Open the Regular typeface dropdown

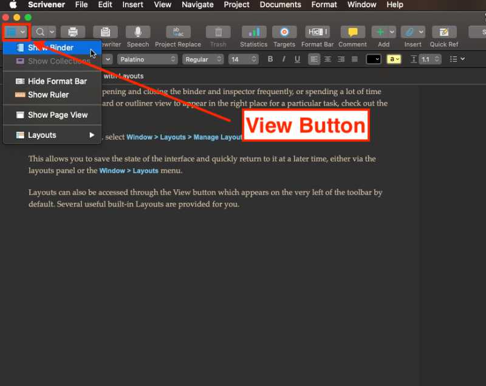click(203, 59)
